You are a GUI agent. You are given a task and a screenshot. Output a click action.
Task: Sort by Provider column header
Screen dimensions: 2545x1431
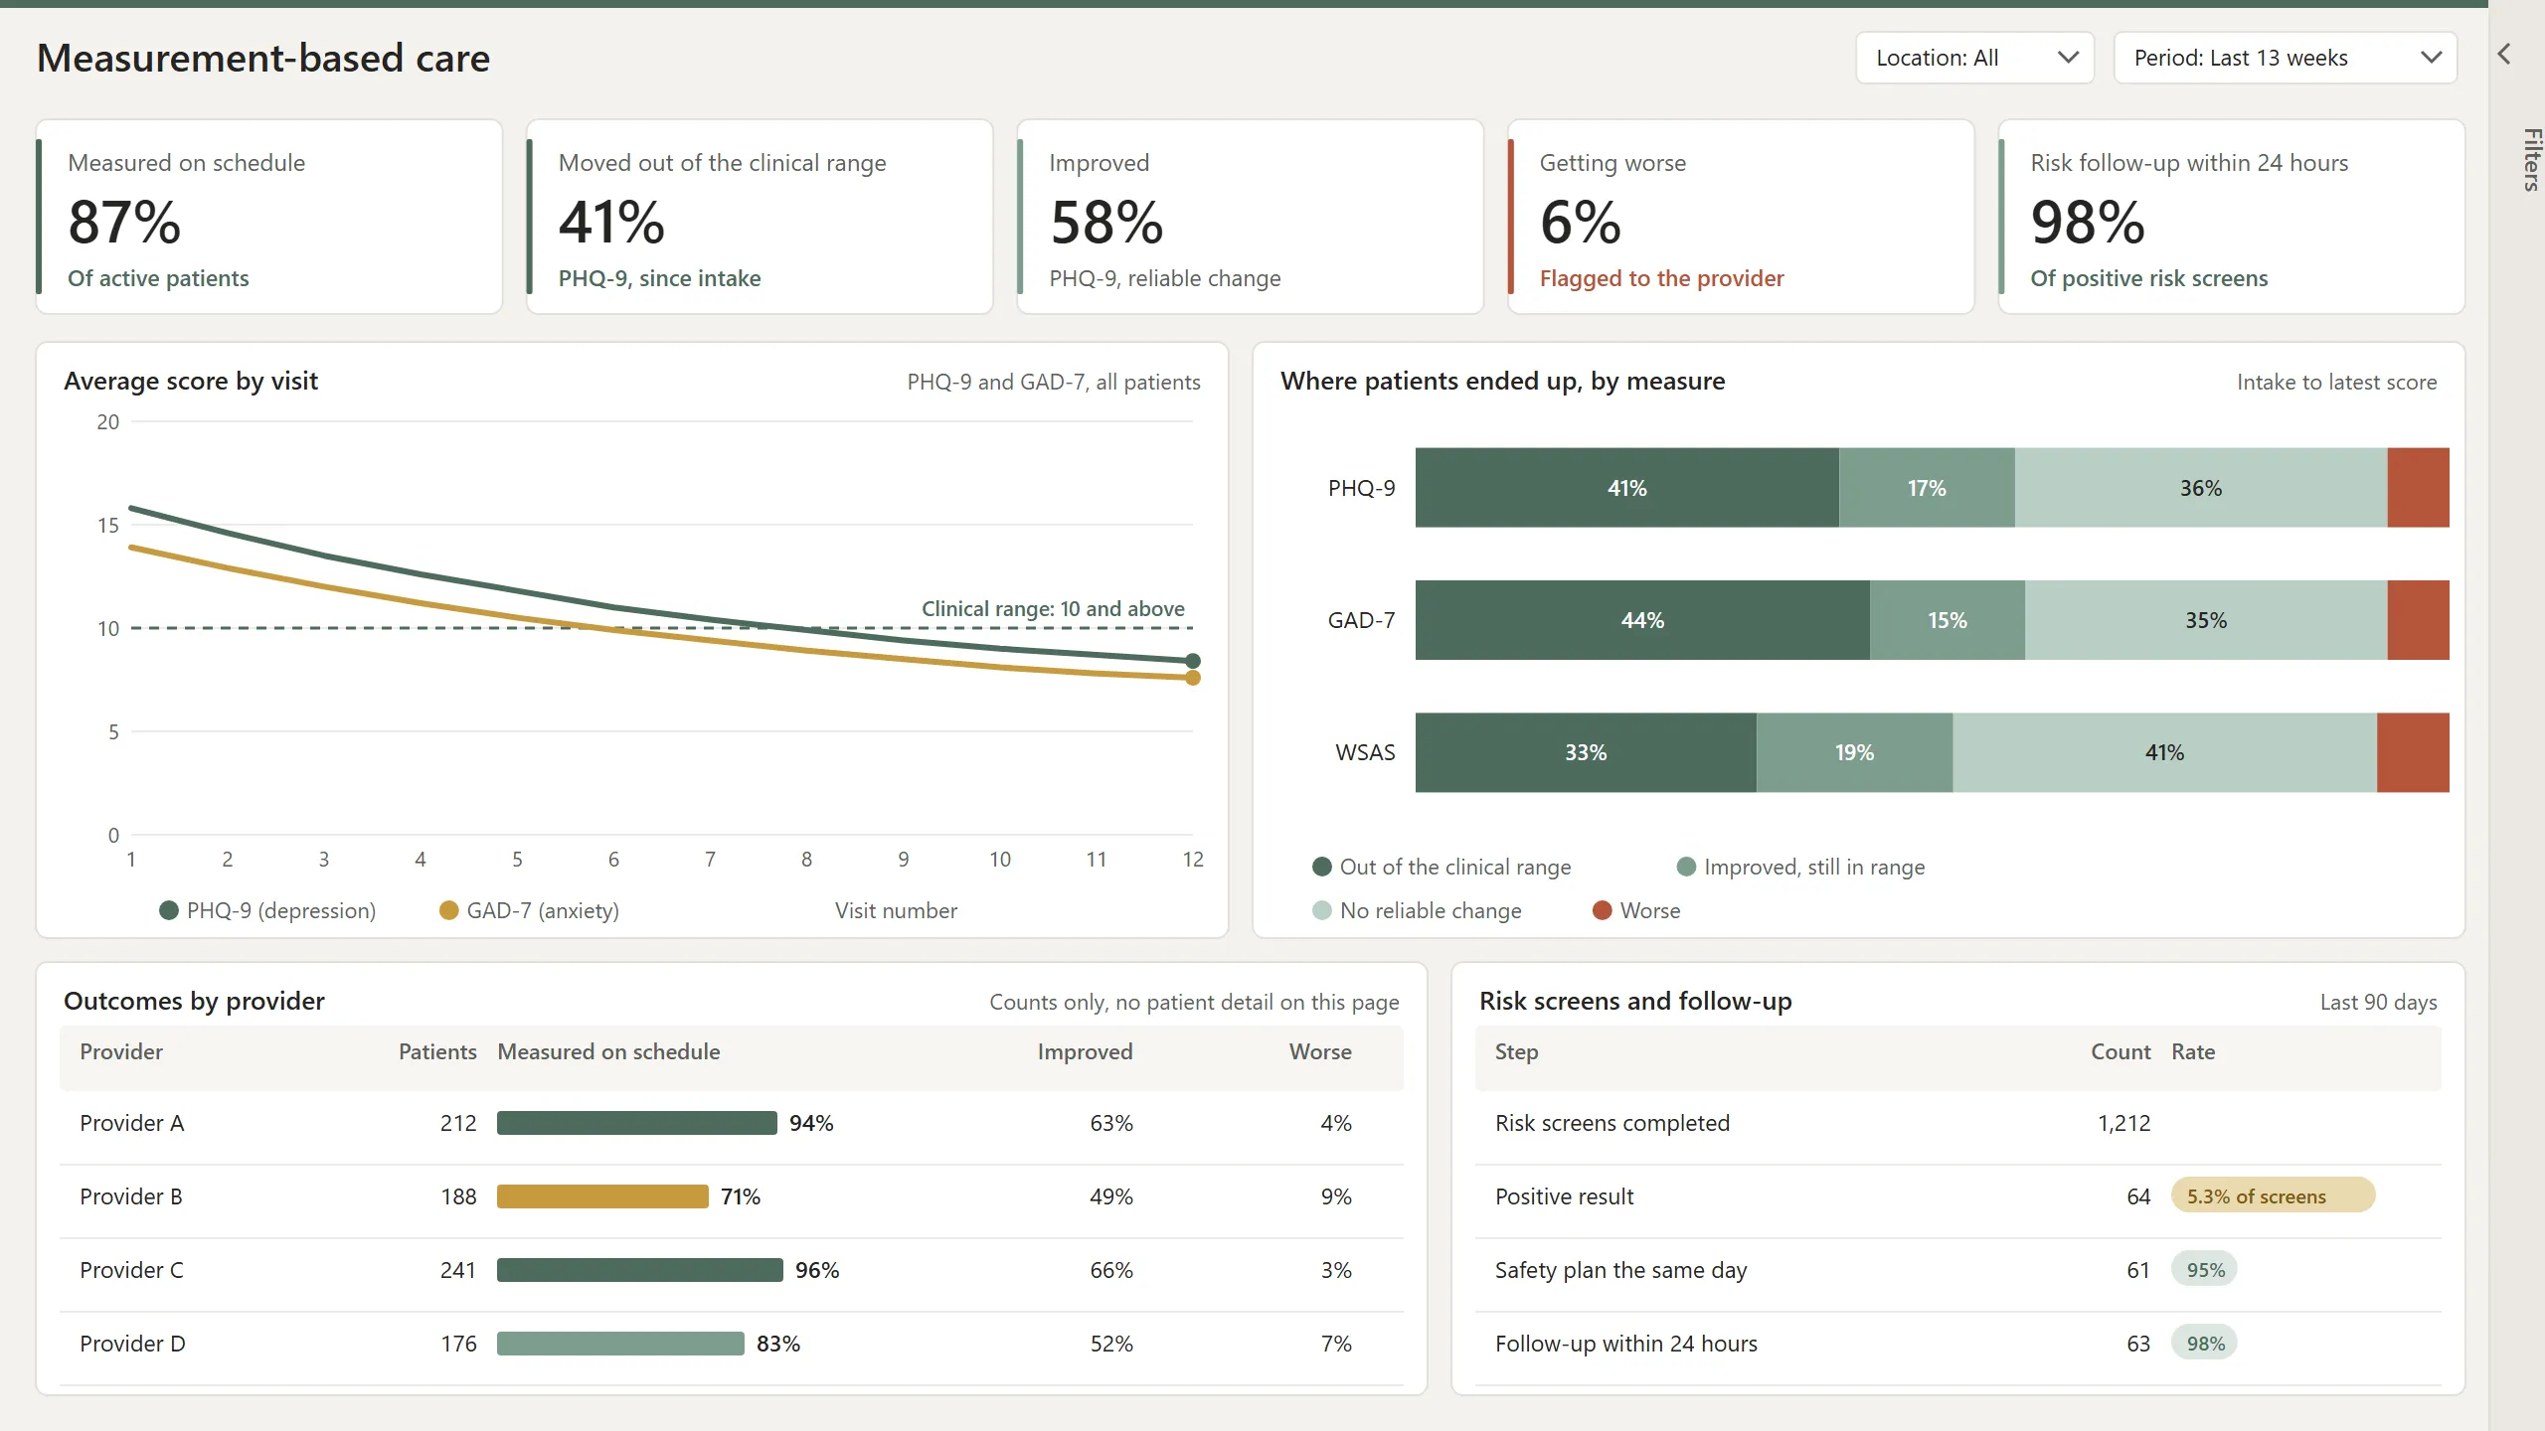pyautogui.click(x=121, y=1051)
